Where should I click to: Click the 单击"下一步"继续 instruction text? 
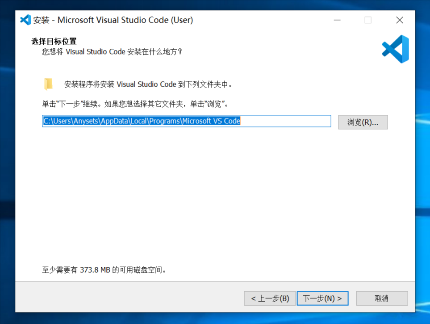coord(135,104)
